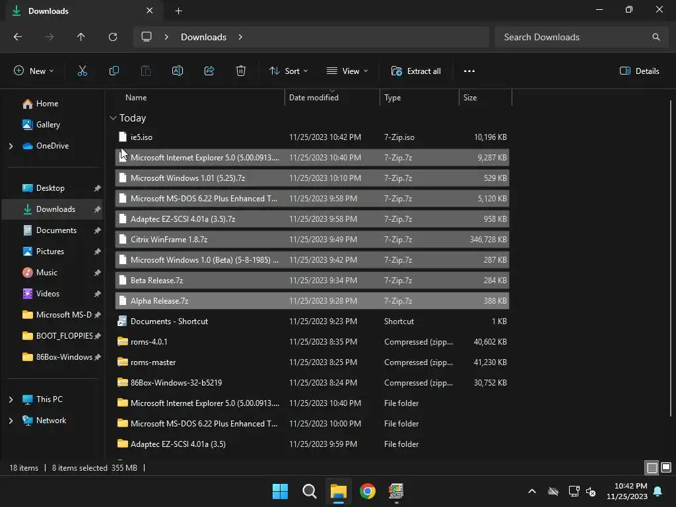Toggle the Details pane
676x507 pixels.
(639, 71)
